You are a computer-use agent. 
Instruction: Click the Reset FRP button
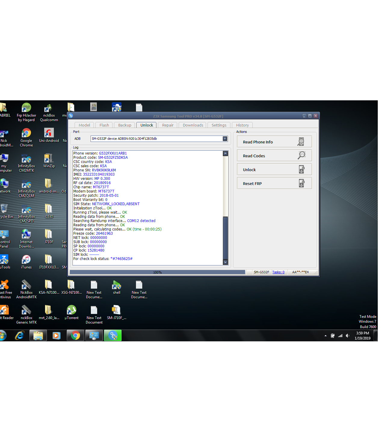[274, 183]
